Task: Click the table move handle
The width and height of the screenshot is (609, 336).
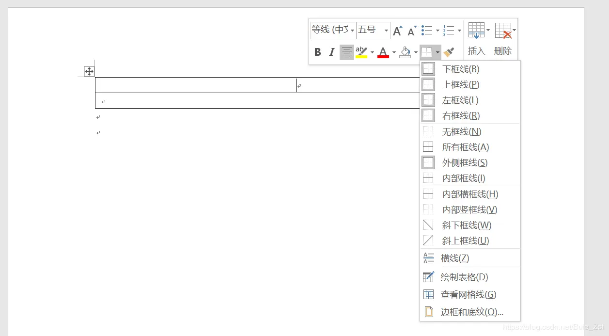Action: 89,71
